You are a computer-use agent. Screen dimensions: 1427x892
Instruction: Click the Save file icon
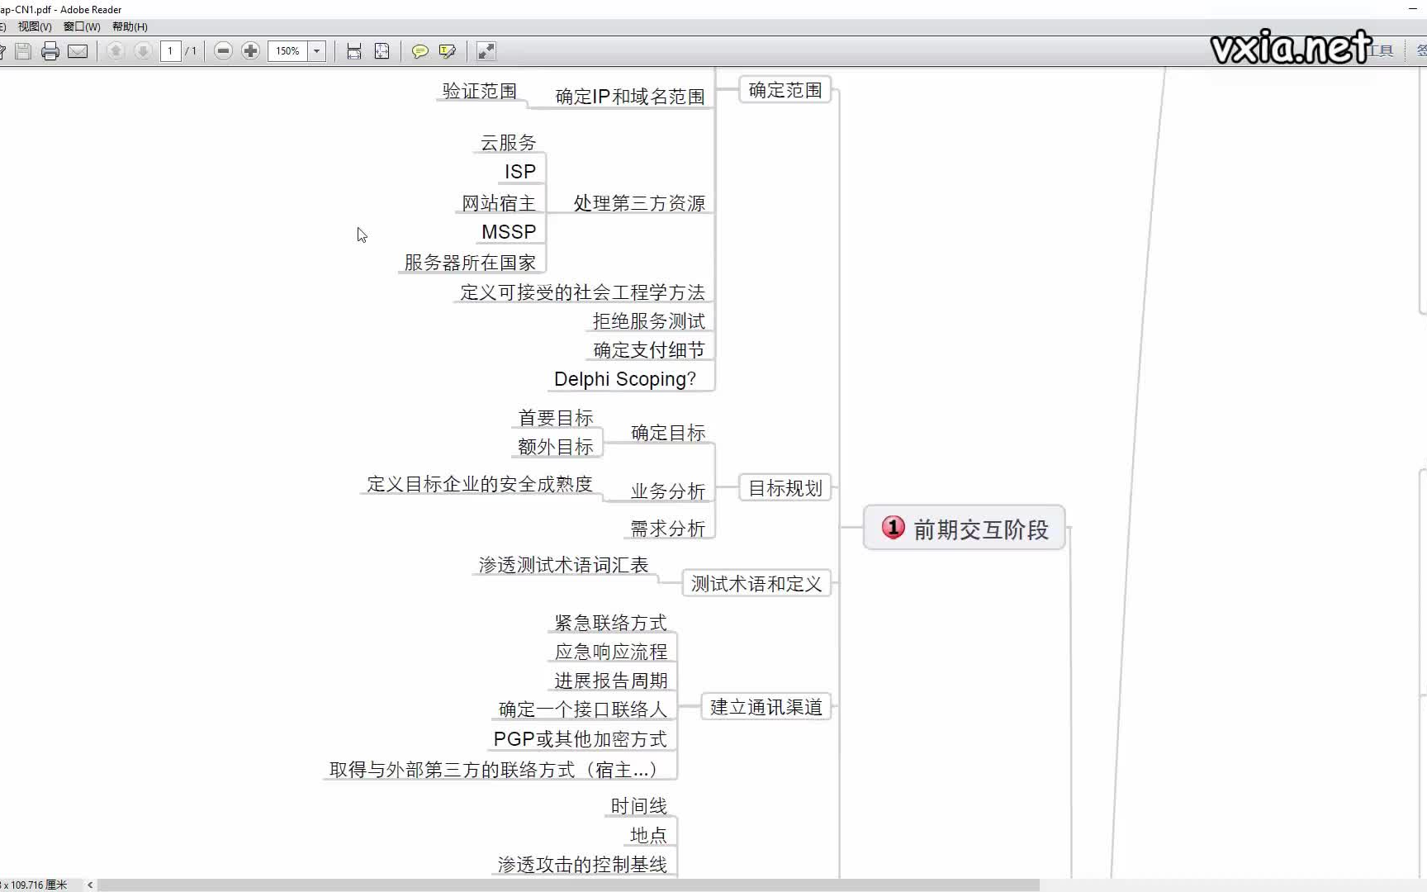tap(23, 51)
